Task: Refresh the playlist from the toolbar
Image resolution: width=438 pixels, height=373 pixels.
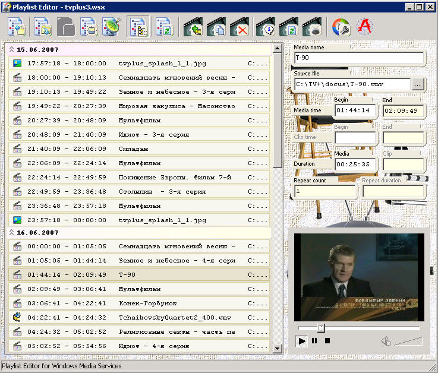Action: [164, 27]
